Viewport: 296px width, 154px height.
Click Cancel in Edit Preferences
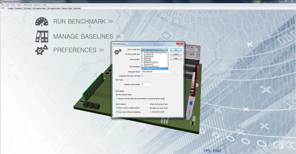(x=176, y=54)
